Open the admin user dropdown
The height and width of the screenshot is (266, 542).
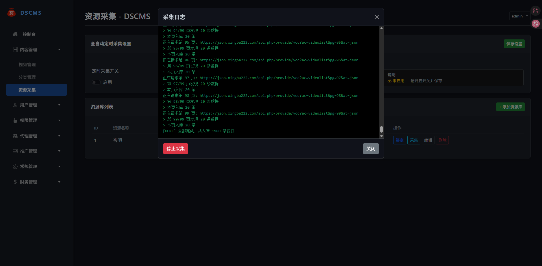tap(520, 16)
